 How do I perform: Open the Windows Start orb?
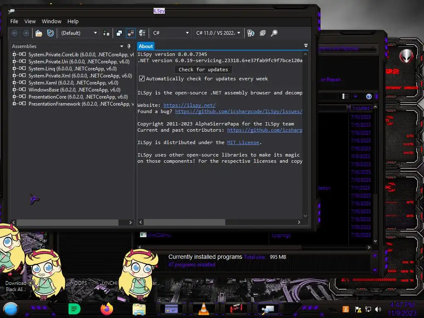11,309
